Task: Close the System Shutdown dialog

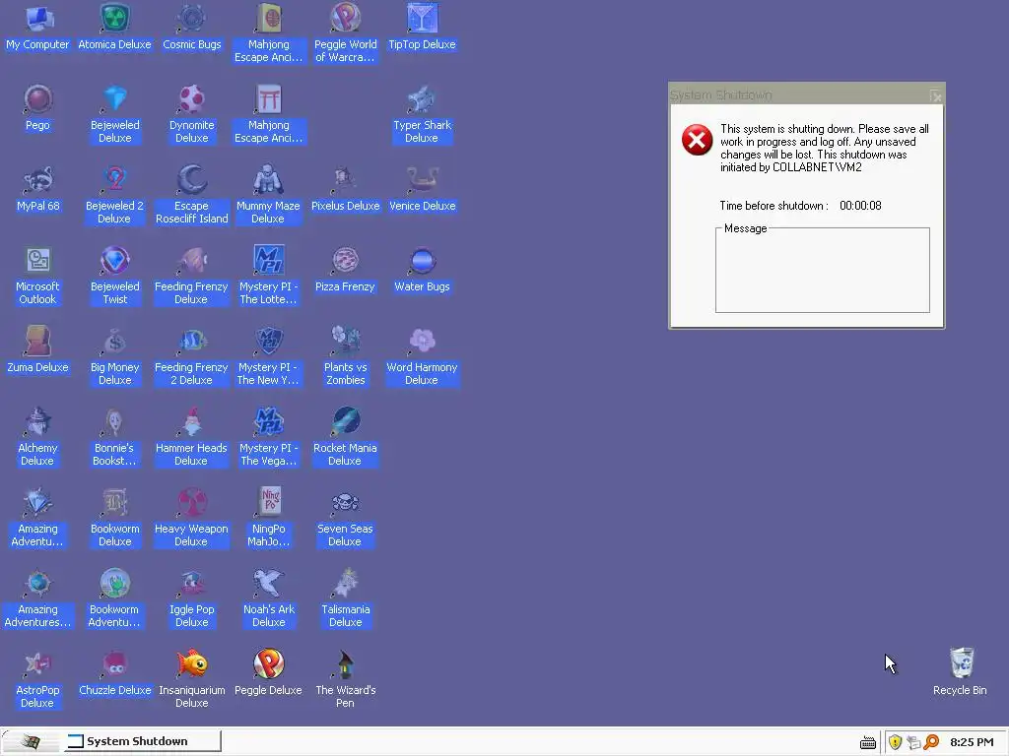Action: coord(936,96)
